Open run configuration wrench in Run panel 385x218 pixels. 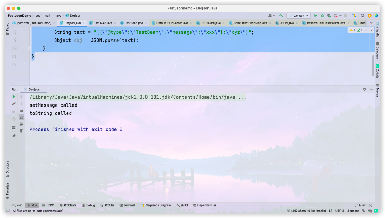tap(14, 104)
